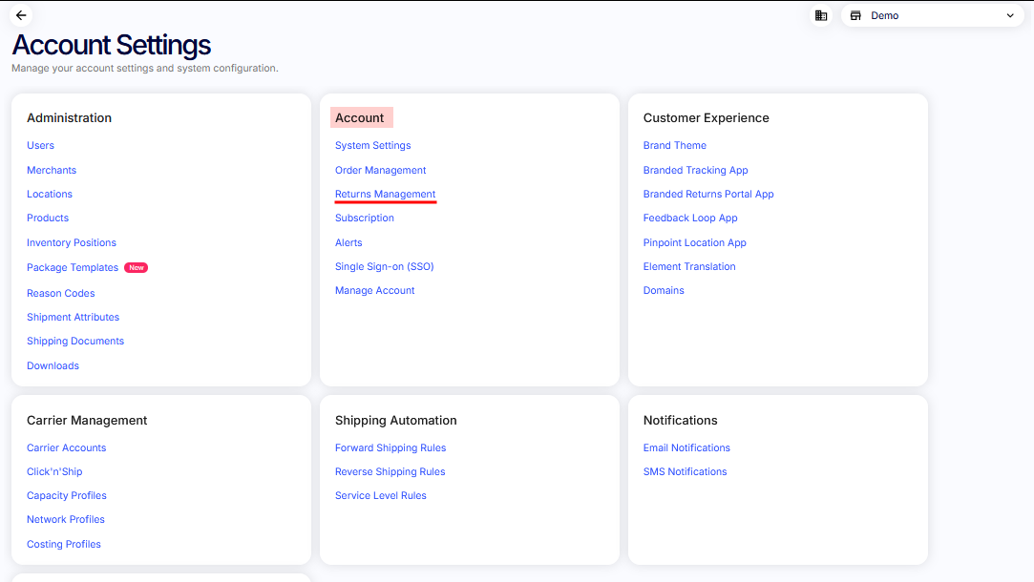Go to Returns Management

(385, 195)
